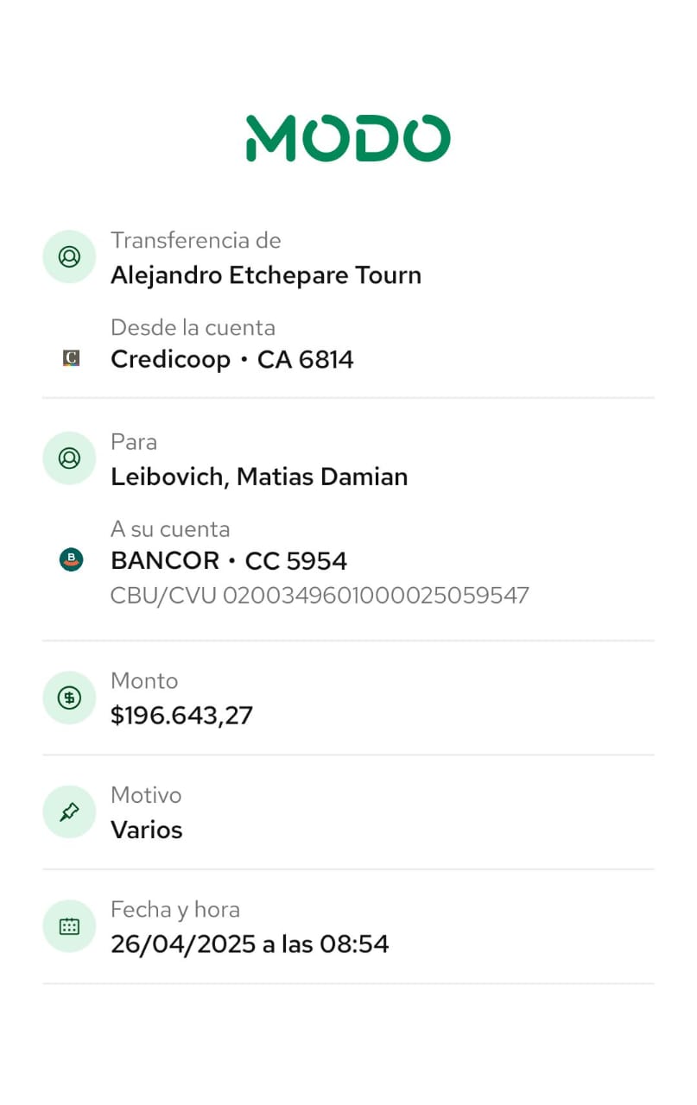
Task: Click the recipient profile icon beside Para
Action: (69, 458)
